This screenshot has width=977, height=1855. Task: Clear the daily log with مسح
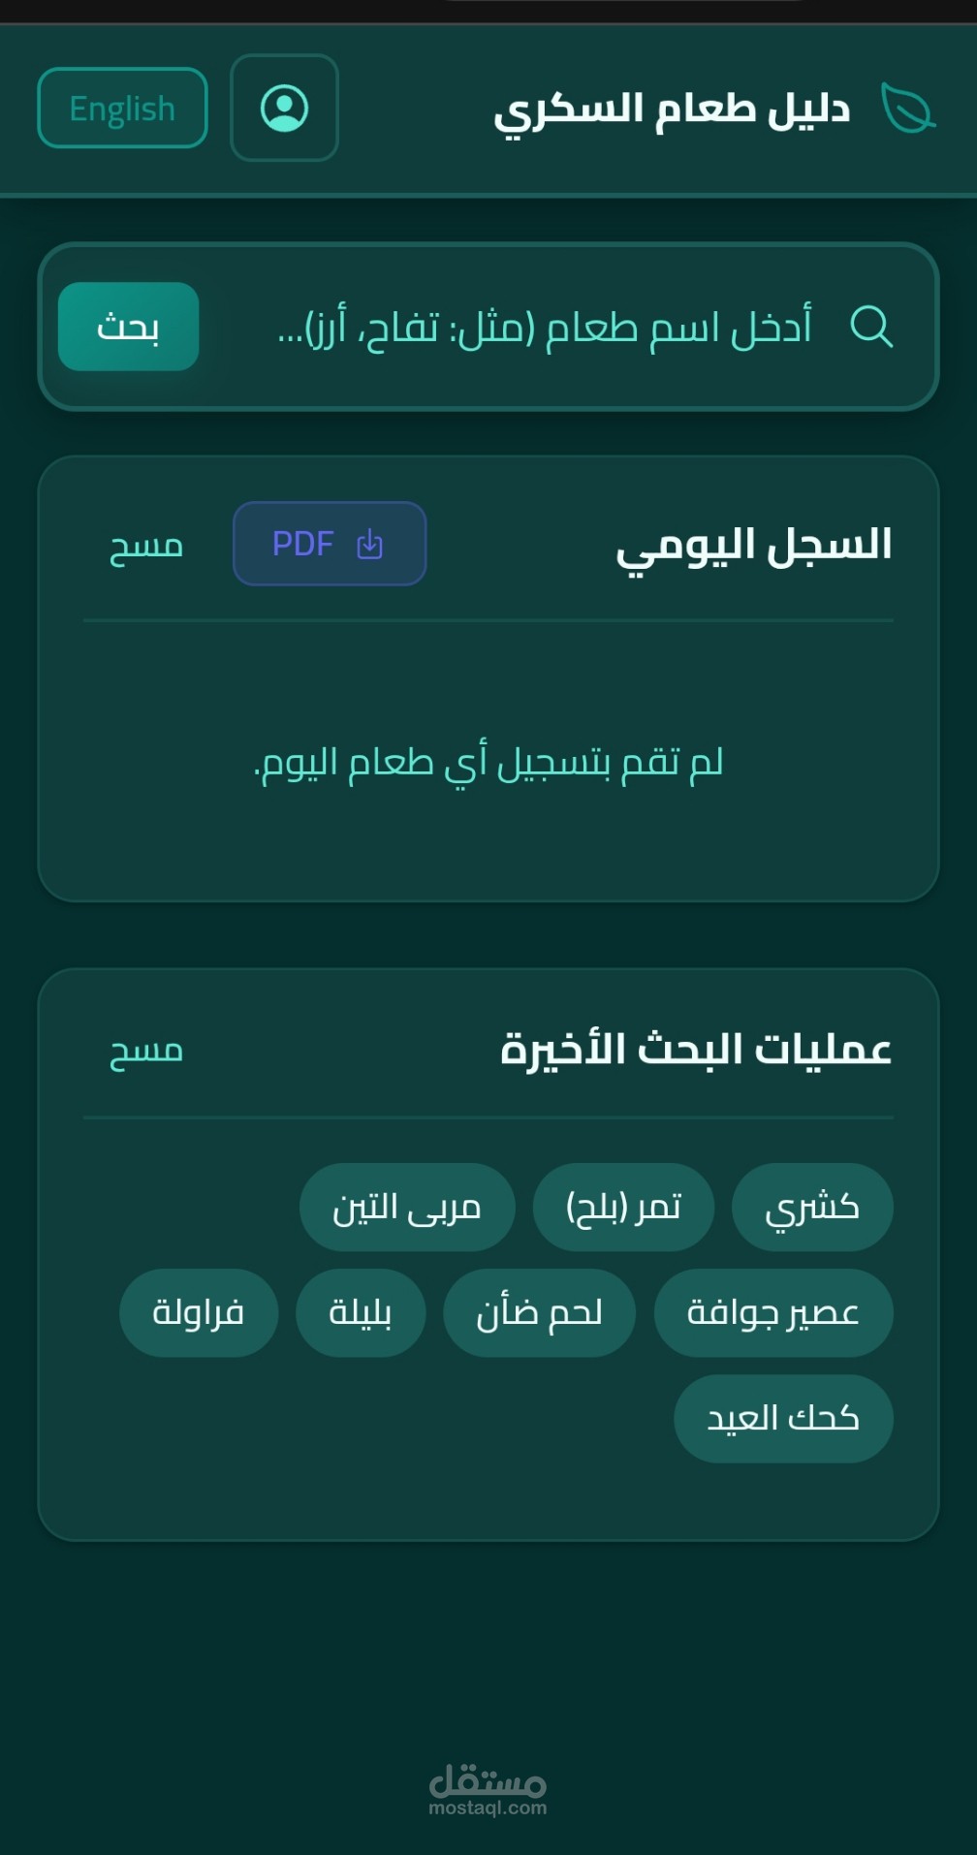click(x=146, y=546)
